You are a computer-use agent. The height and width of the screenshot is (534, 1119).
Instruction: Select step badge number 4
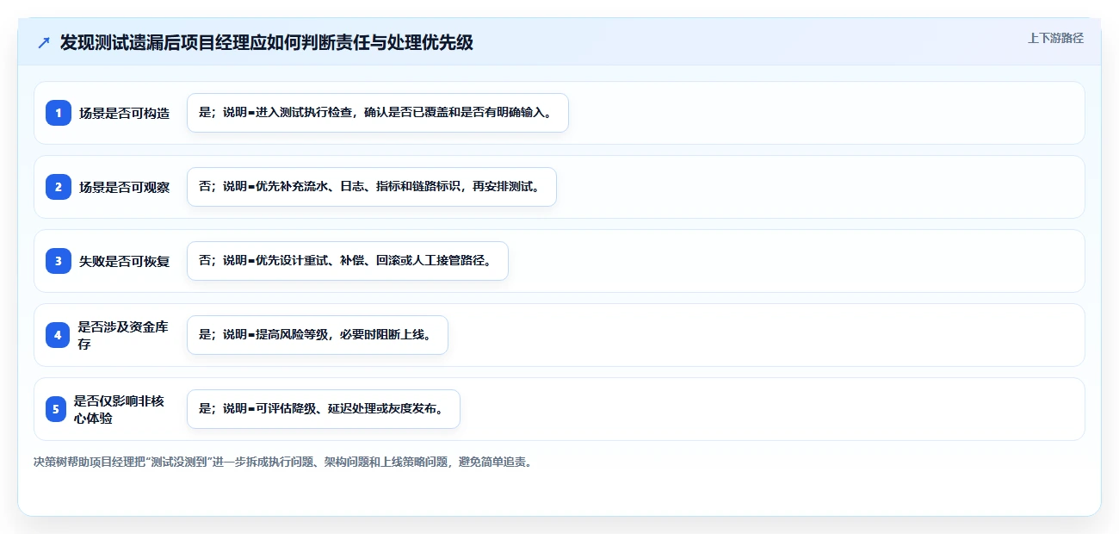click(x=59, y=335)
